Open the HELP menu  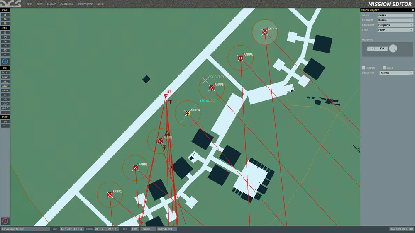(x=100, y=4)
